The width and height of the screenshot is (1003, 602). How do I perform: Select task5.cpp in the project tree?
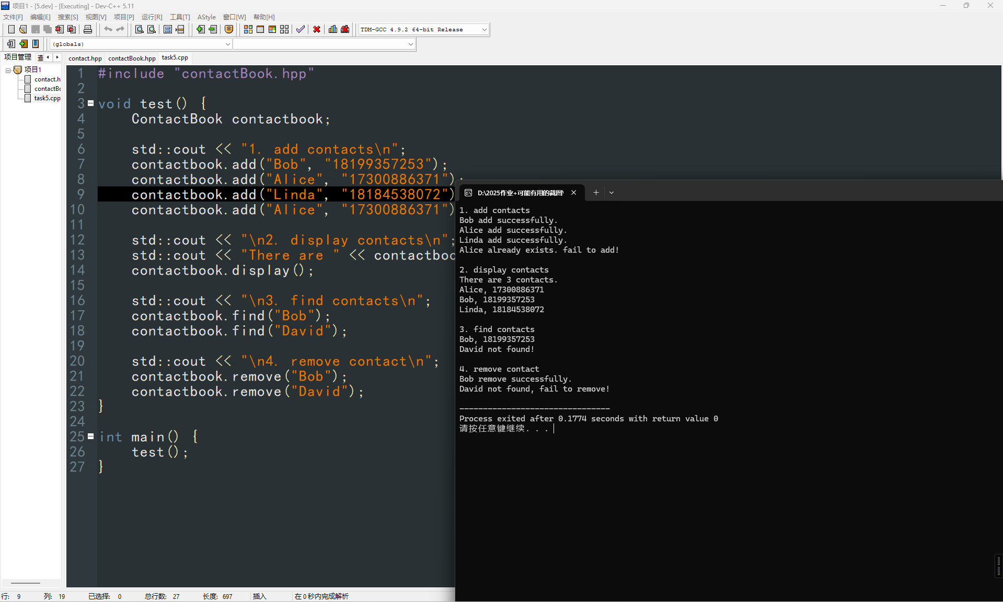coord(48,98)
